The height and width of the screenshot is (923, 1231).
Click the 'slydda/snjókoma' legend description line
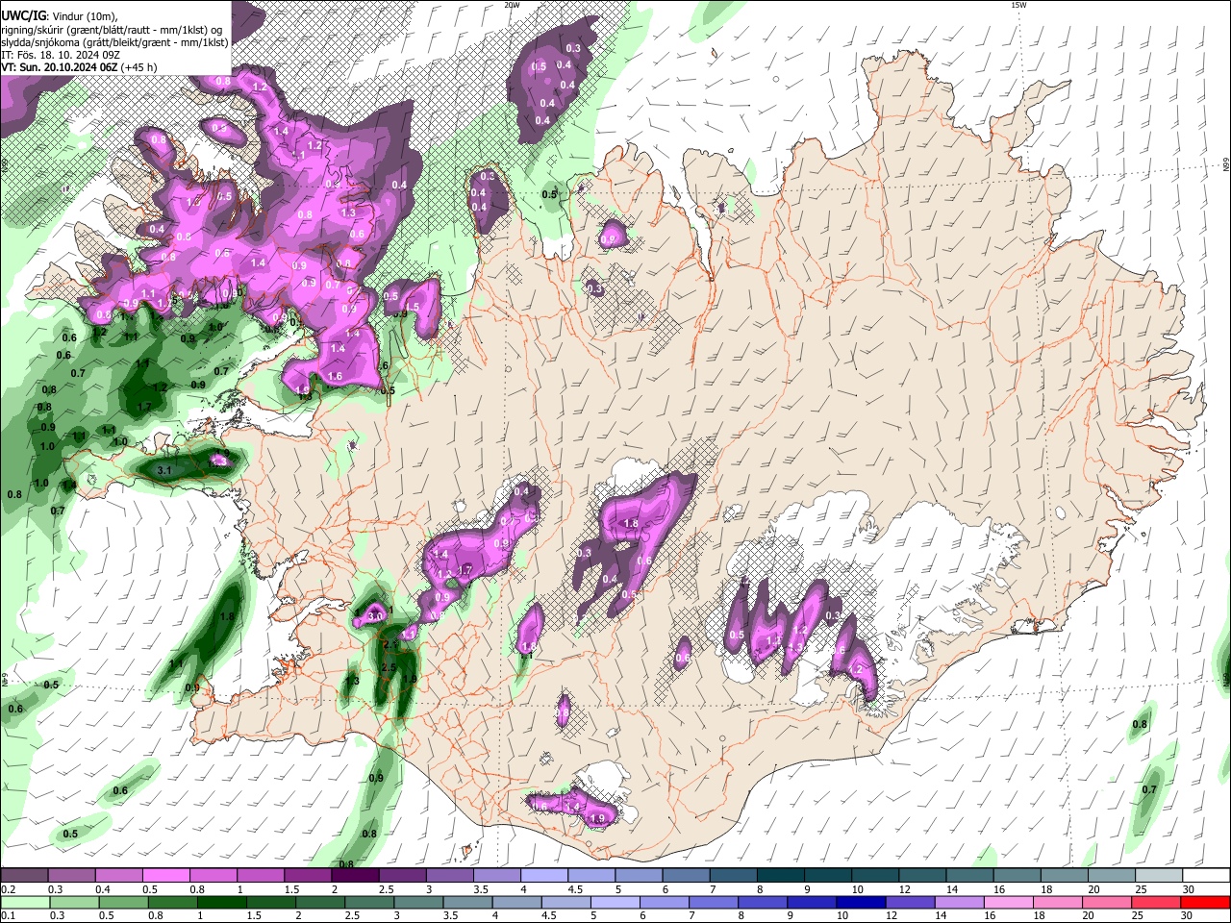(114, 42)
